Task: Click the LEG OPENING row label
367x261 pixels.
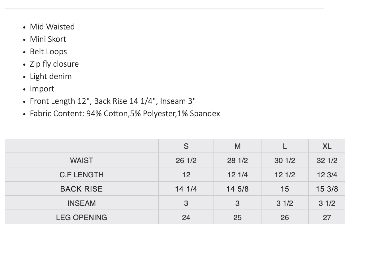Action: pyautogui.click(x=81, y=218)
